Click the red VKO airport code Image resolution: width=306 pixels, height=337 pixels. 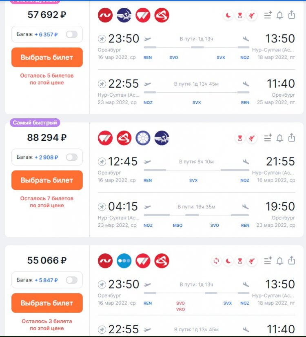(x=180, y=309)
